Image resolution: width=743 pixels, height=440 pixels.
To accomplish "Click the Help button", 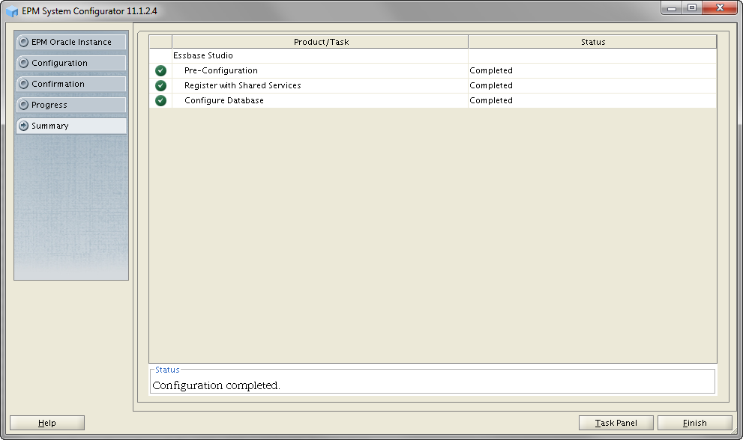I will [x=47, y=423].
